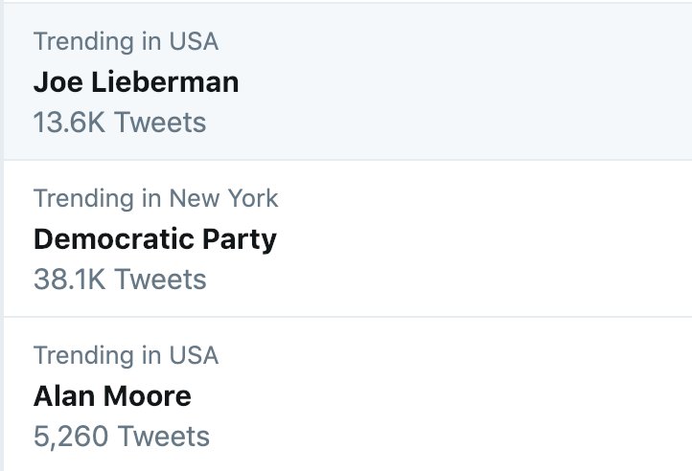Viewport: 692px width, 471px height.
Task: Select the trend with 38.1K tweets
Action: point(154,238)
